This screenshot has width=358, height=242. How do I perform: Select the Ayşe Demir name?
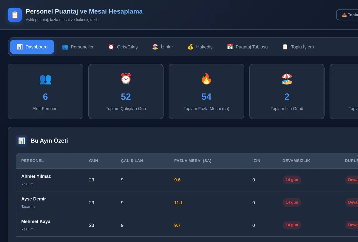point(34,199)
